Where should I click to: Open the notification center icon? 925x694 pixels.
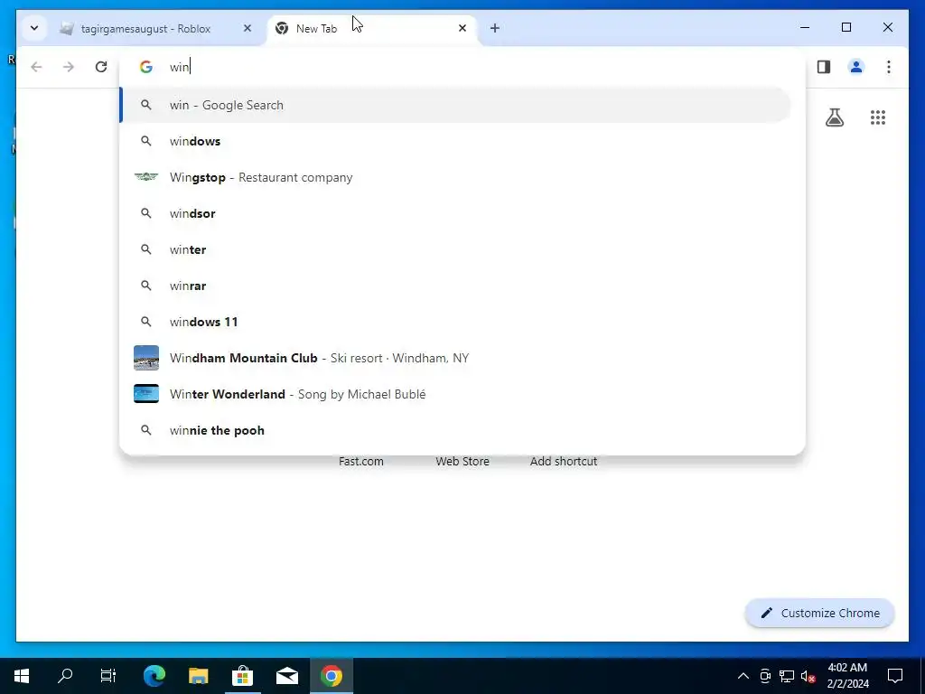pyautogui.click(x=895, y=676)
